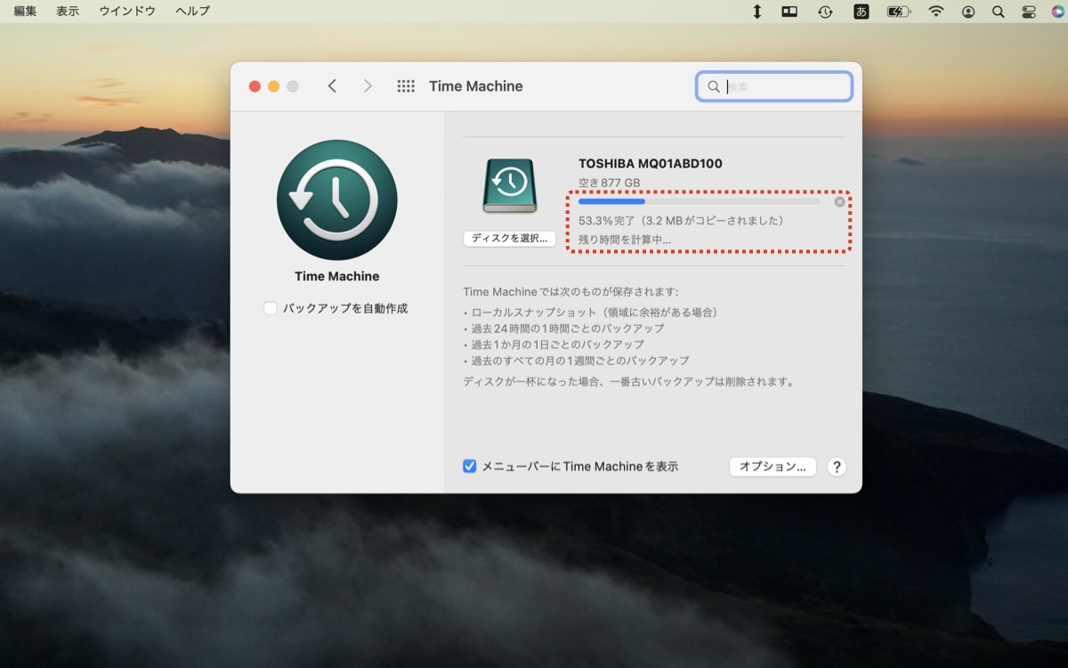Uncheck メニューバーにTime Machineを表示
The height and width of the screenshot is (668, 1068).
470,466
